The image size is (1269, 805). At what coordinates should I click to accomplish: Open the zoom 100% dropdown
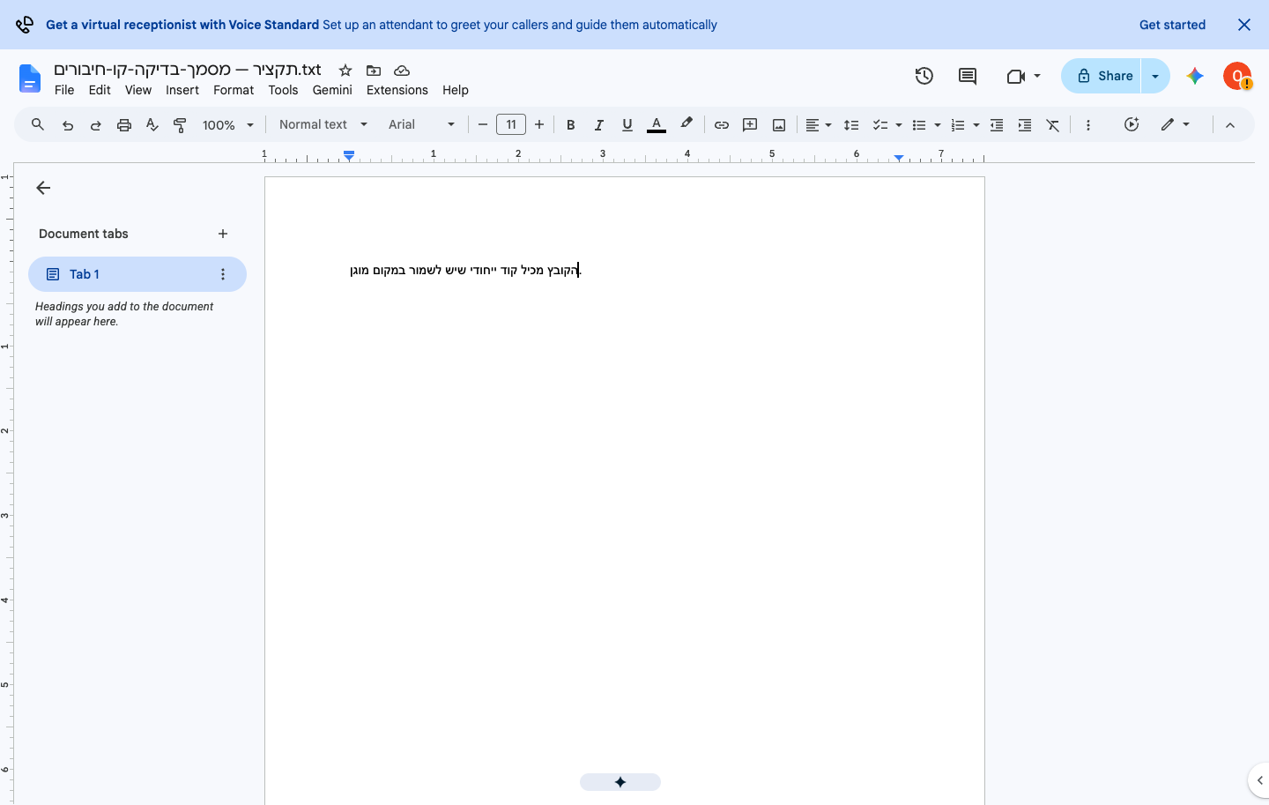(x=228, y=125)
